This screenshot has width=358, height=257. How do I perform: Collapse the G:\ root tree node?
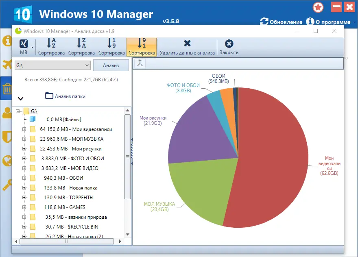pyautogui.click(x=17, y=111)
